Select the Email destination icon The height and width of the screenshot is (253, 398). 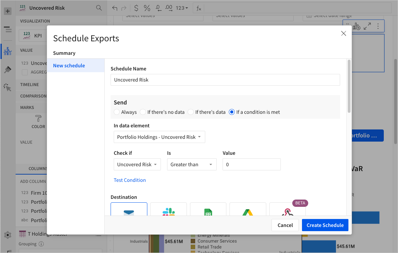[129, 210]
